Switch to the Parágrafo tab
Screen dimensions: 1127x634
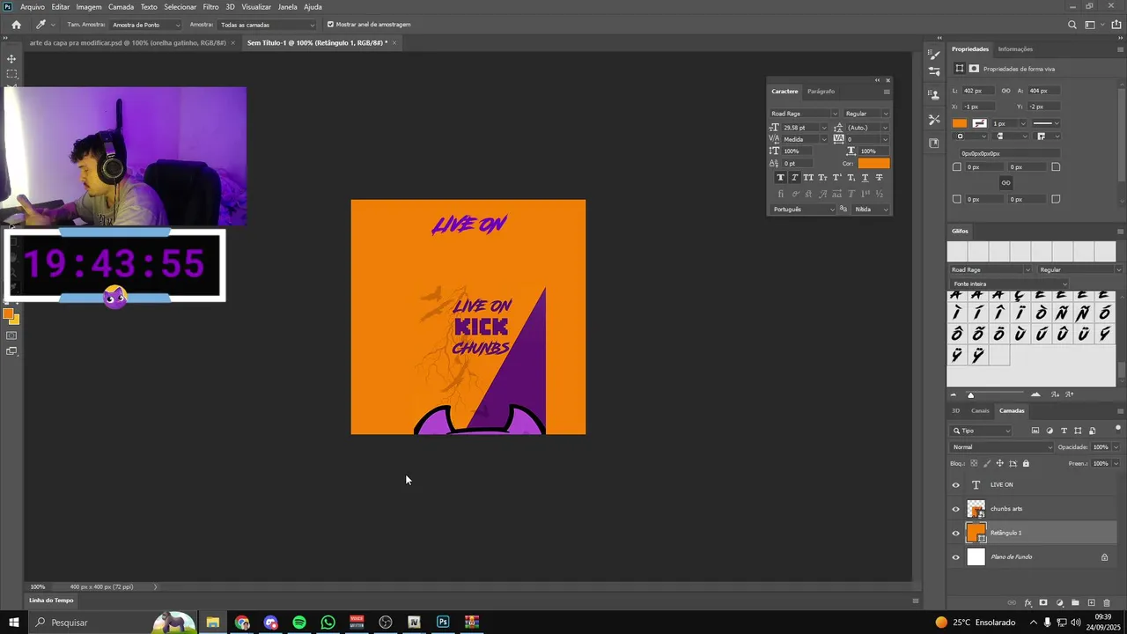click(x=821, y=92)
